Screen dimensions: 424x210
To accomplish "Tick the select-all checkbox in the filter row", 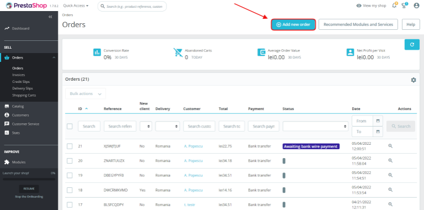I will [x=70, y=126].
